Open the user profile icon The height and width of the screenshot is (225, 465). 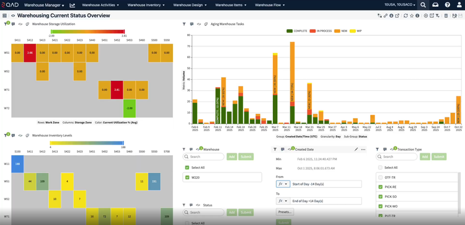pos(459,5)
